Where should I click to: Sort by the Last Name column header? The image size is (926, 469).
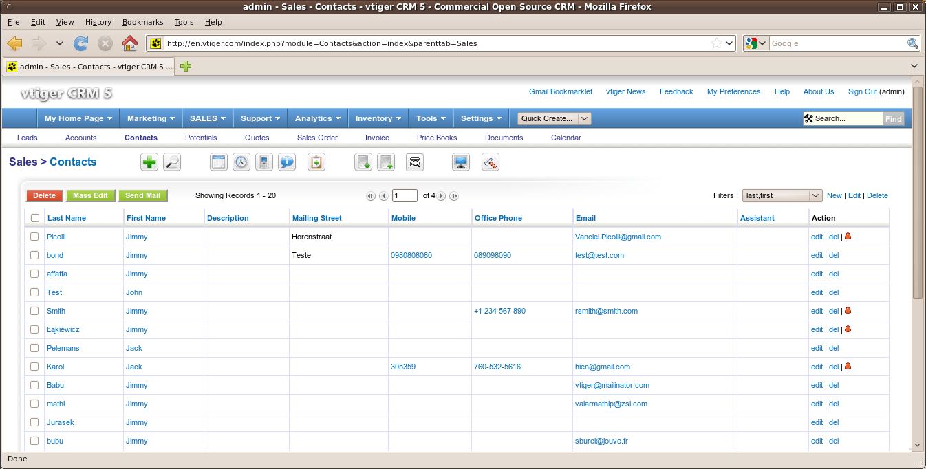tap(67, 218)
